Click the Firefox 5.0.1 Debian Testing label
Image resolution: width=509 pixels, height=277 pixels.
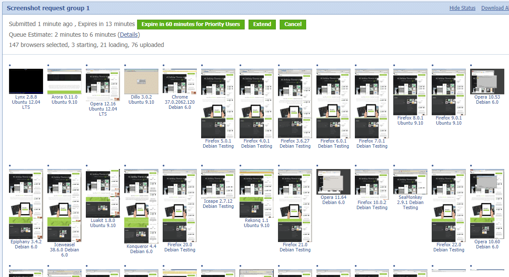(x=218, y=144)
